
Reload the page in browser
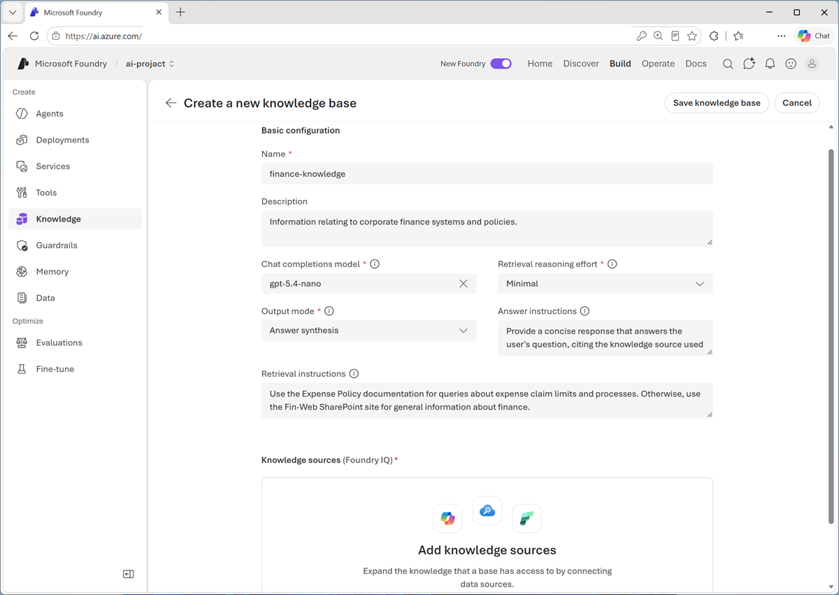point(34,36)
